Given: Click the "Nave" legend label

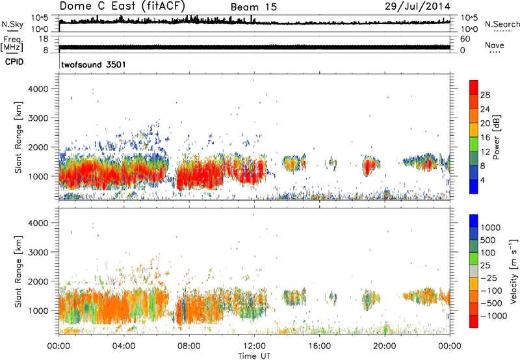Looking at the screenshot, I should click(495, 45).
